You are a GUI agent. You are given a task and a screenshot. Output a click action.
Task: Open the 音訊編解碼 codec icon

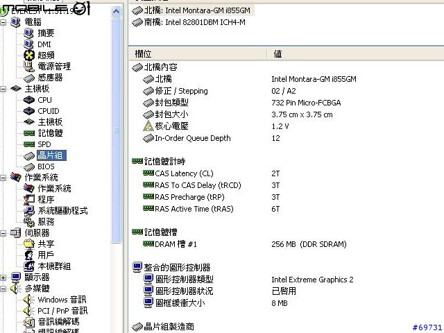(x=29, y=322)
